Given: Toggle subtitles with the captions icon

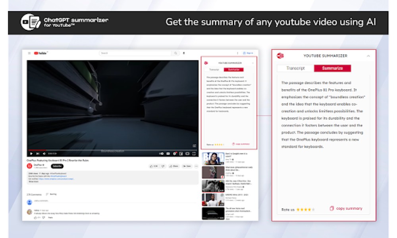Looking at the screenshot, I should [168, 154].
